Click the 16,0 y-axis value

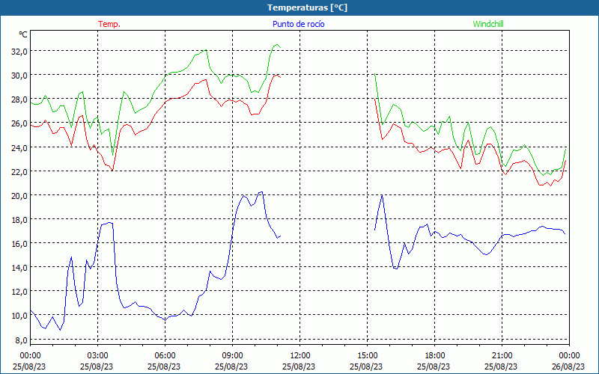(x=19, y=244)
